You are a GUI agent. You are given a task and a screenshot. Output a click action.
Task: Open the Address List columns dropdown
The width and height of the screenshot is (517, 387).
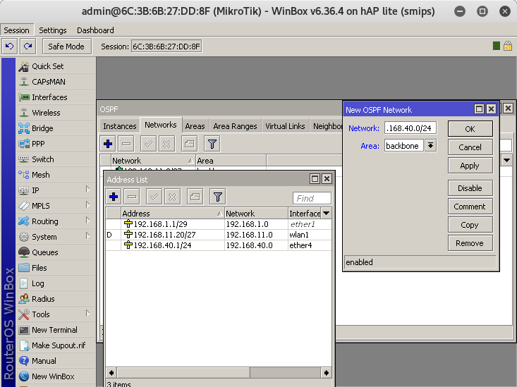click(326, 214)
